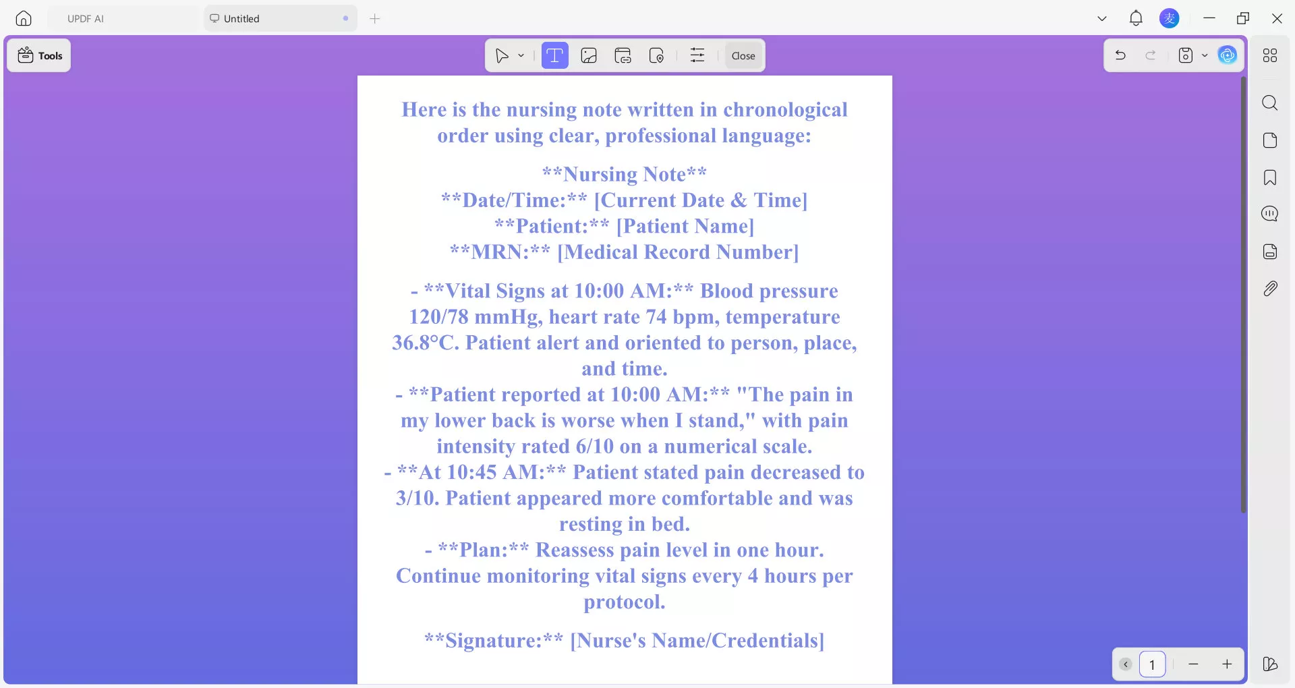
Task: Switch to the UPDF AI tab
Action: (86, 18)
